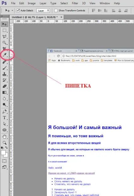
Task: Click the ruler origin corner box
Action: [x=11, y=21]
